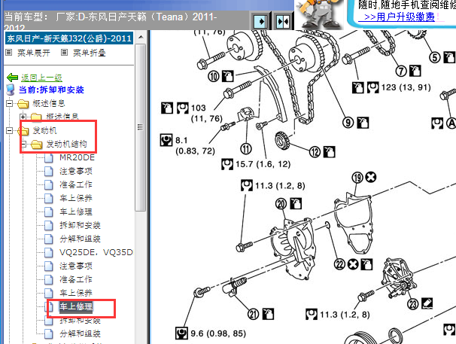Open 车上保养 under VQ25DE section
The image size is (456, 344).
[x=76, y=293]
